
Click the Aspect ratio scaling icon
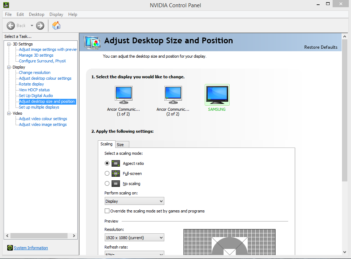pos(116,163)
